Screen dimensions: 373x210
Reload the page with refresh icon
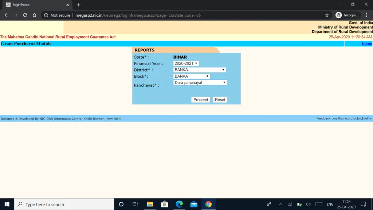click(25, 15)
